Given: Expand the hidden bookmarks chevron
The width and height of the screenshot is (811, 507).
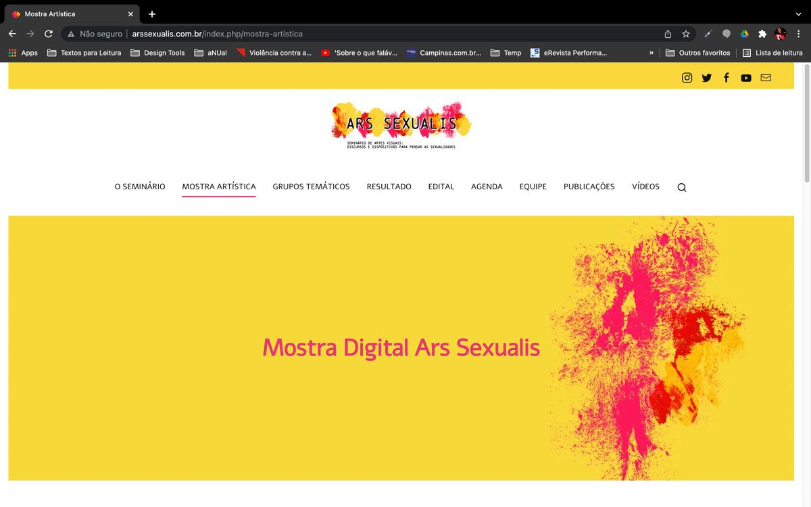Looking at the screenshot, I should (x=651, y=53).
